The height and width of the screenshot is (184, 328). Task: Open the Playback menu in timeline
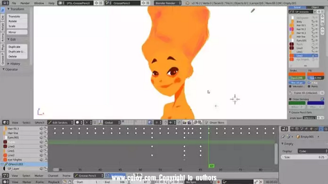point(54,182)
